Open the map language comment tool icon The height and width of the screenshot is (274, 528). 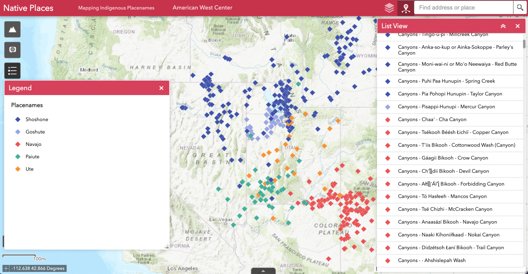click(12, 50)
